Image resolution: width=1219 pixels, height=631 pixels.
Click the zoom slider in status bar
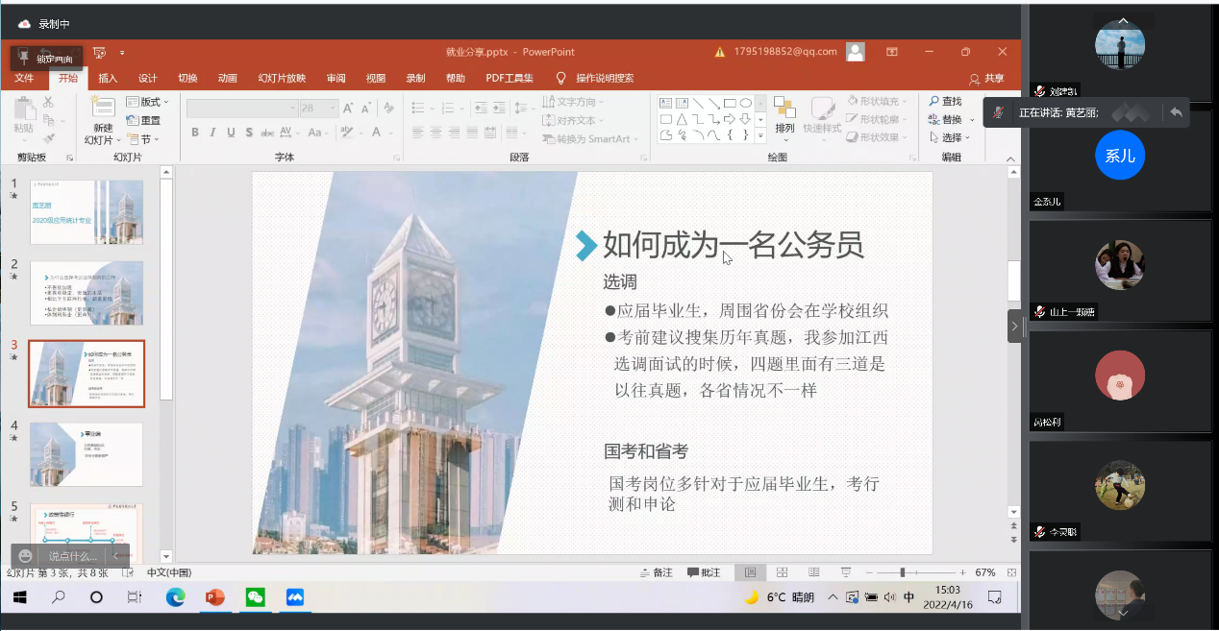pos(902,572)
